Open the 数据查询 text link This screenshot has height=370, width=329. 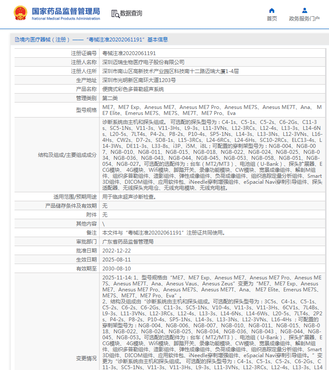131,14
